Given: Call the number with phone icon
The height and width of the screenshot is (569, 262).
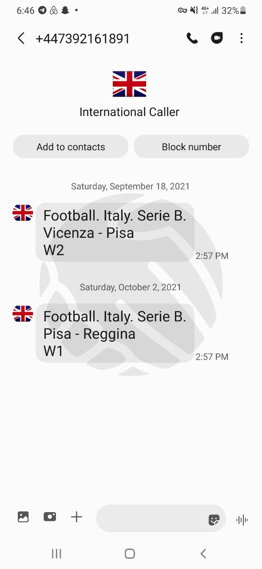Looking at the screenshot, I should pos(192,39).
